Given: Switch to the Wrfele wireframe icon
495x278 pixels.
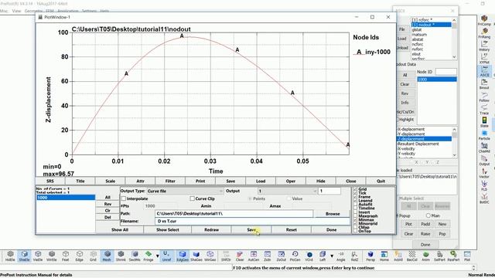Looking at the screenshot, I should pyautogui.click(x=52, y=256).
